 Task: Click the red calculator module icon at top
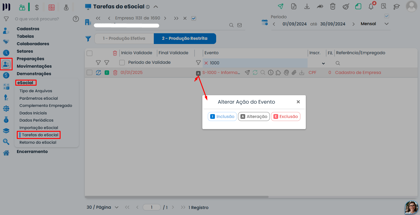[x=51, y=7]
